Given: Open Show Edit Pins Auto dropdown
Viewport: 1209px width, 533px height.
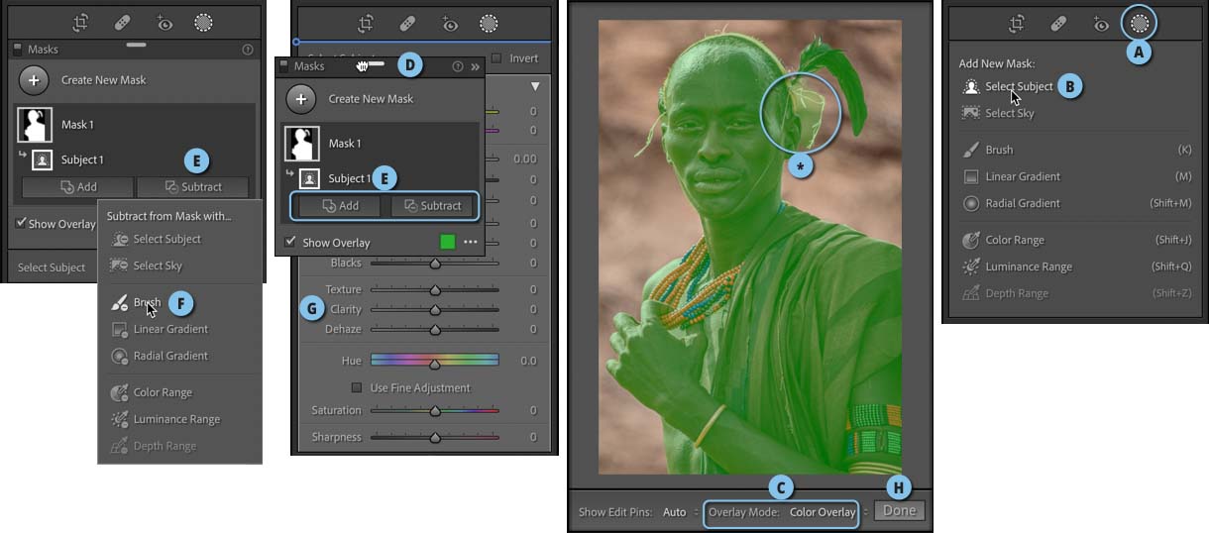Looking at the screenshot, I should pyautogui.click(x=680, y=512).
